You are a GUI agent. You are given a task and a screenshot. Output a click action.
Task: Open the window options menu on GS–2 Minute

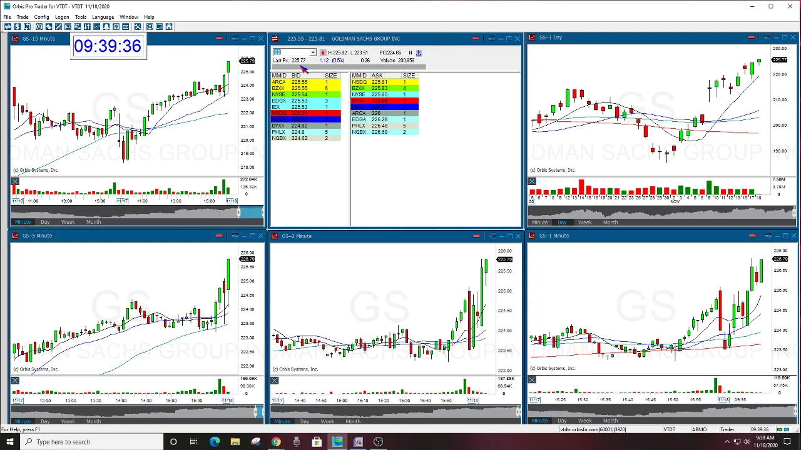492,236
